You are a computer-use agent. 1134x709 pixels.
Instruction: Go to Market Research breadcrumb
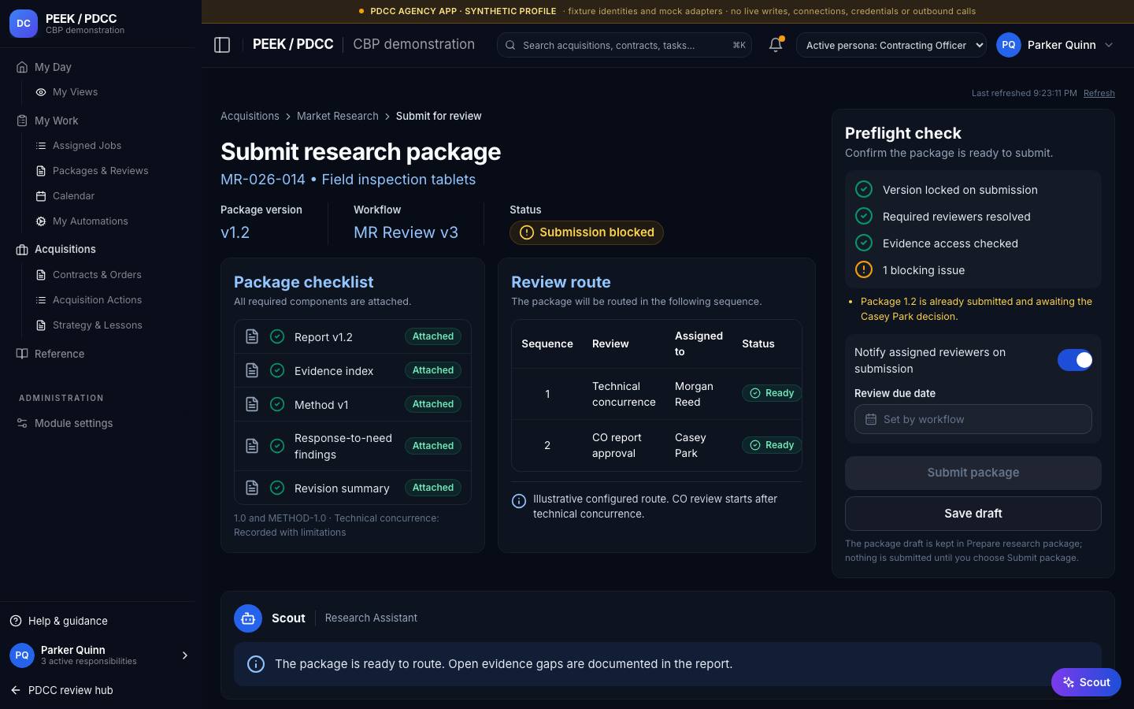[x=338, y=116]
